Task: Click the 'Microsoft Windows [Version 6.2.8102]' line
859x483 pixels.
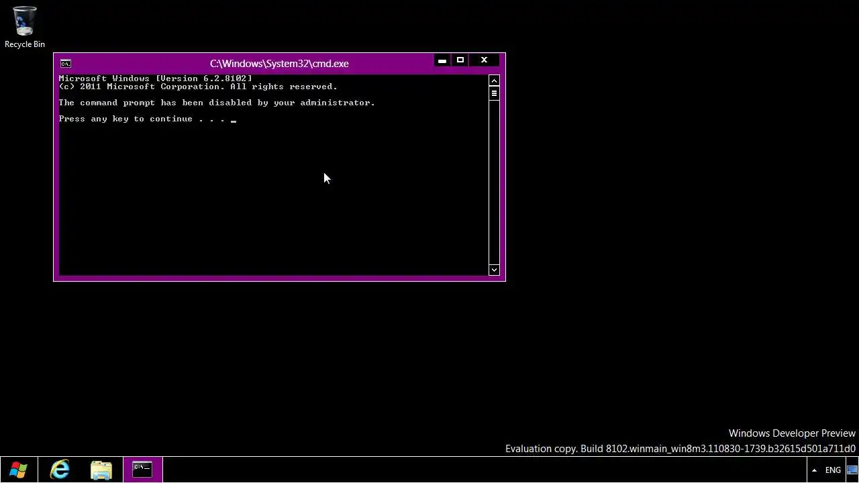Action: tap(155, 78)
